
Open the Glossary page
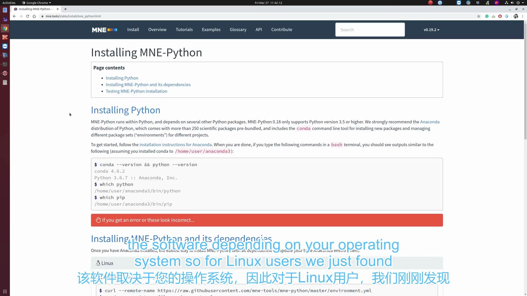point(238,30)
